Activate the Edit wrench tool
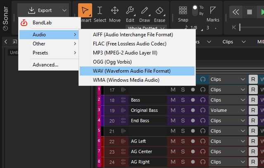This screenshot has height=168, width=264. click(x=130, y=10)
